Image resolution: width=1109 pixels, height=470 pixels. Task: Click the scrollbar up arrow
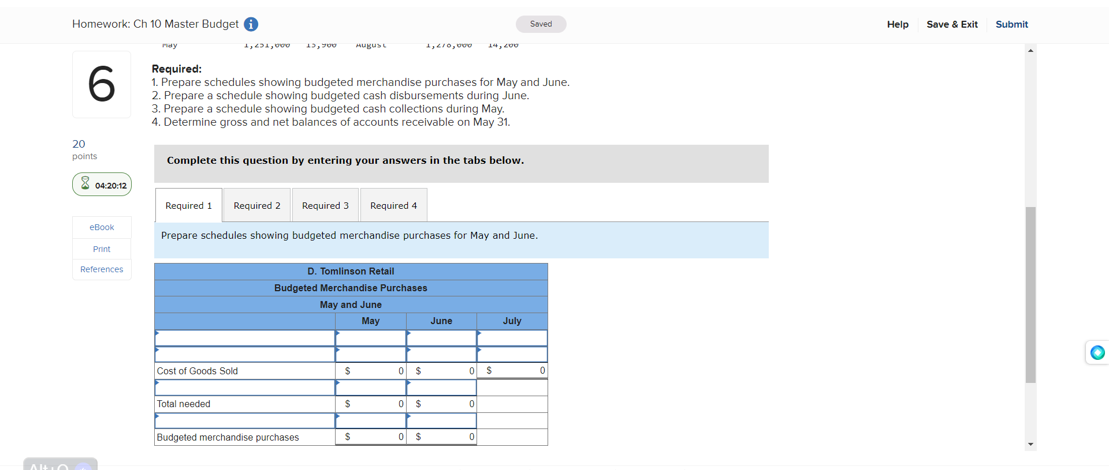click(x=1030, y=51)
